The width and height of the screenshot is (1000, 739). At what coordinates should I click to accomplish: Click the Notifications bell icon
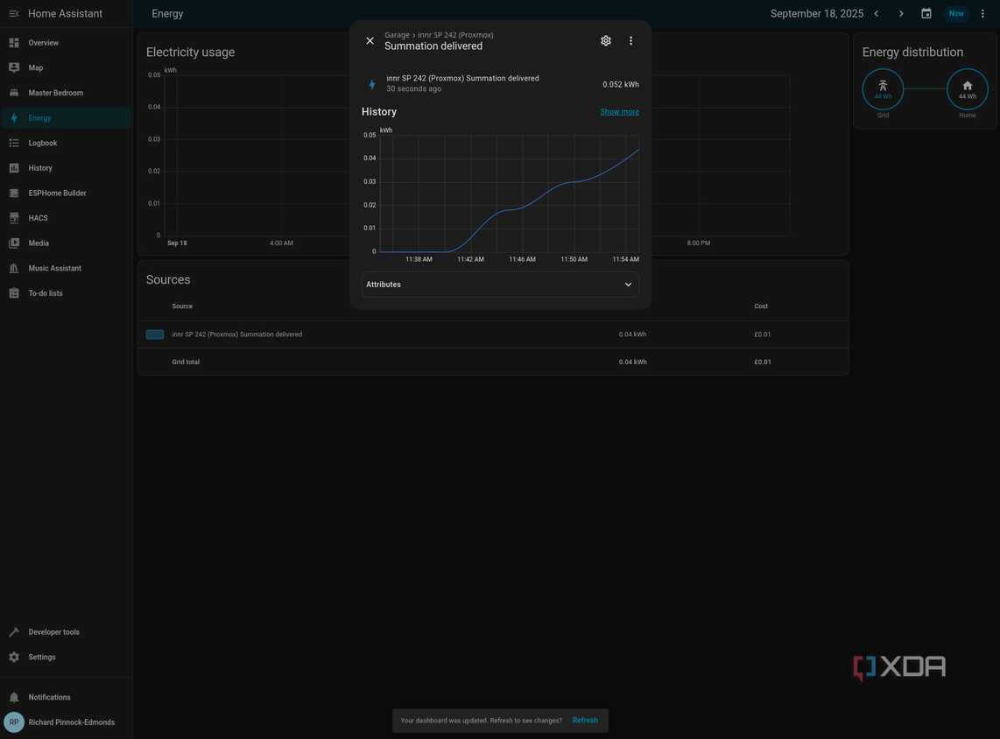[14, 697]
